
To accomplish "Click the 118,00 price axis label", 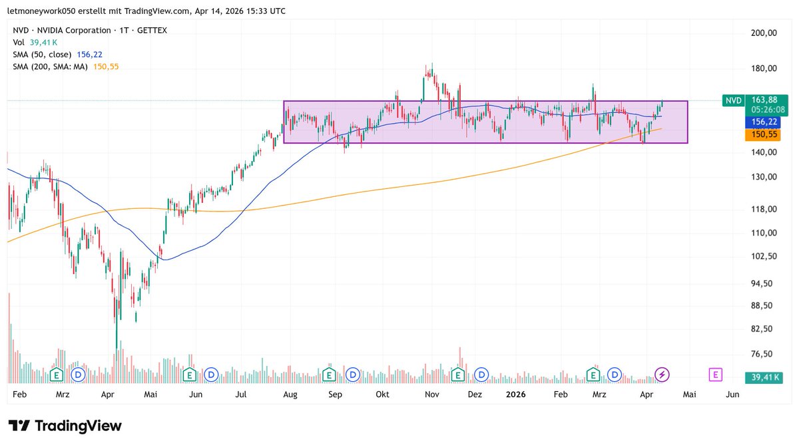I will pos(764,210).
